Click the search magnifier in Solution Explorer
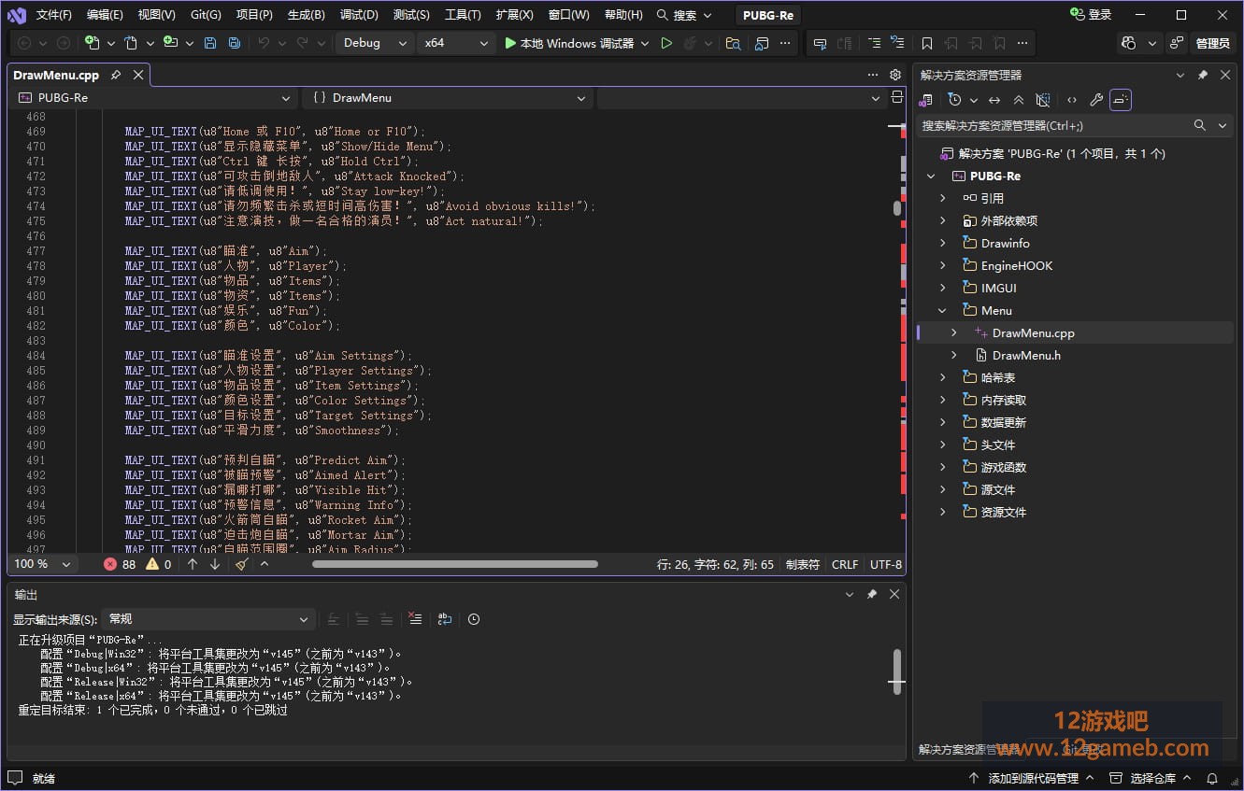 [1200, 125]
